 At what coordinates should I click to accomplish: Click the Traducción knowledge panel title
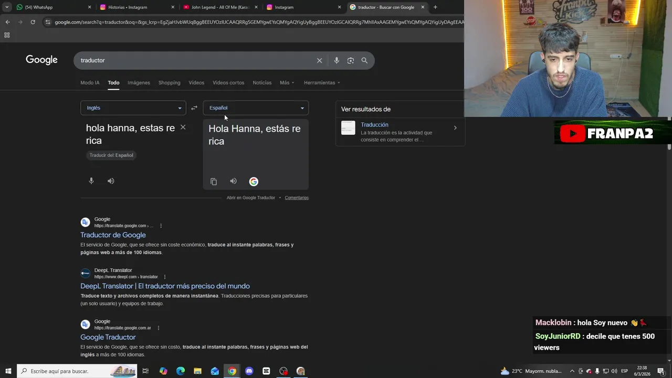[x=374, y=124]
